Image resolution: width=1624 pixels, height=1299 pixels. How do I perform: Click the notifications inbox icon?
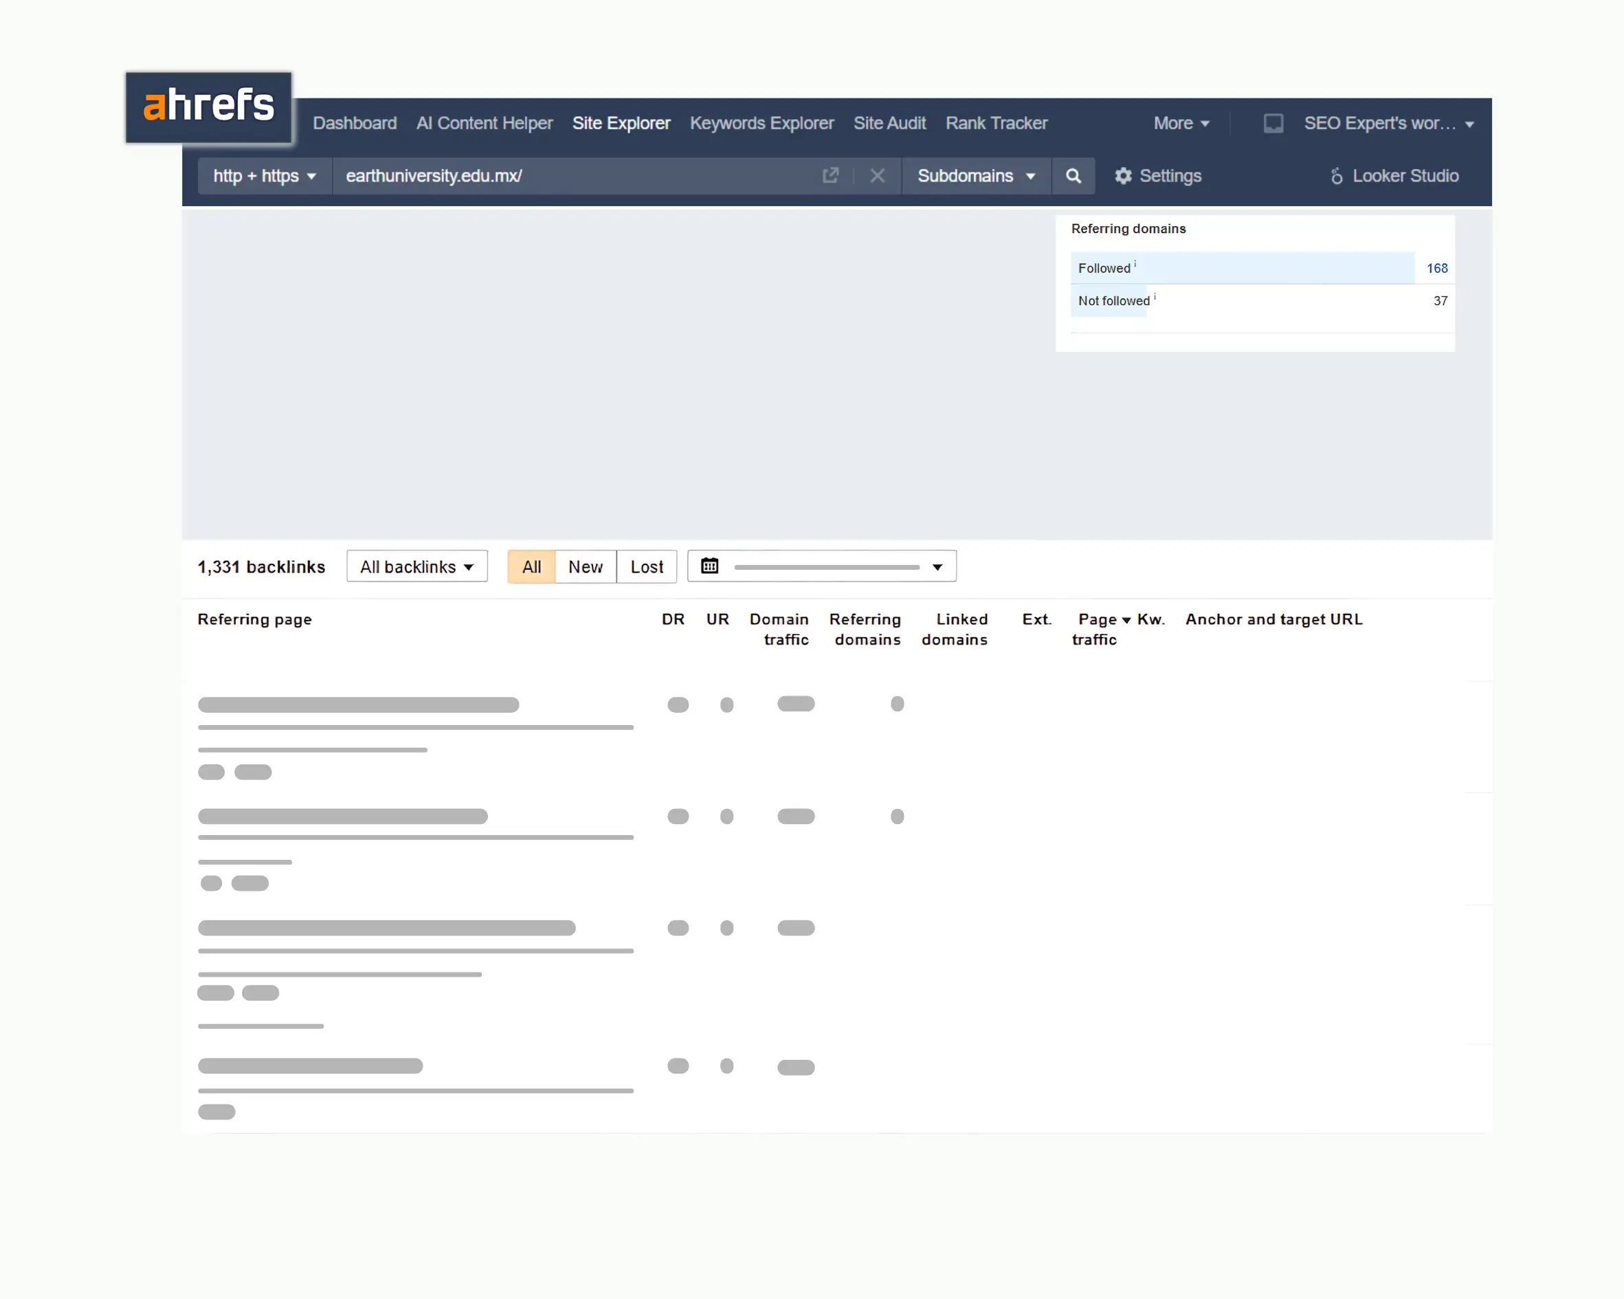click(x=1273, y=123)
